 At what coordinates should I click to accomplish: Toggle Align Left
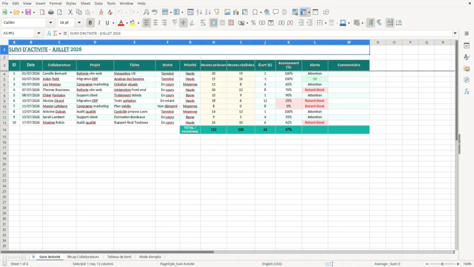[147, 23]
